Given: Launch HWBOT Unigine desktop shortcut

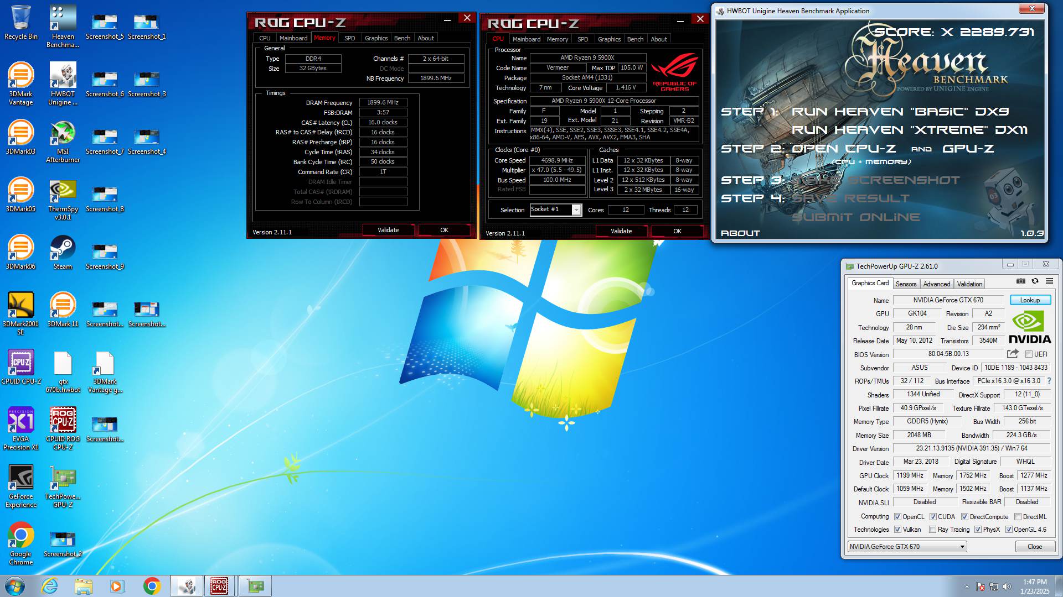Looking at the screenshot, I should pyautogui.click(x=63, y=83).
